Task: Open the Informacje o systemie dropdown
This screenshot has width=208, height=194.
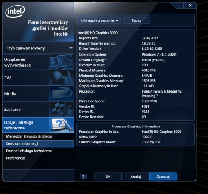Action: (x=99, y=21)
